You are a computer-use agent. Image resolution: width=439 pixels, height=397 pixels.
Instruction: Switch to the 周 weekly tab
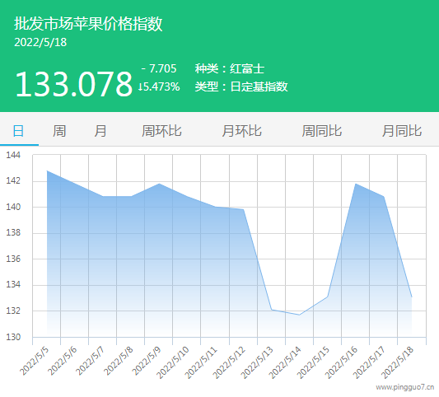(59, 131)
